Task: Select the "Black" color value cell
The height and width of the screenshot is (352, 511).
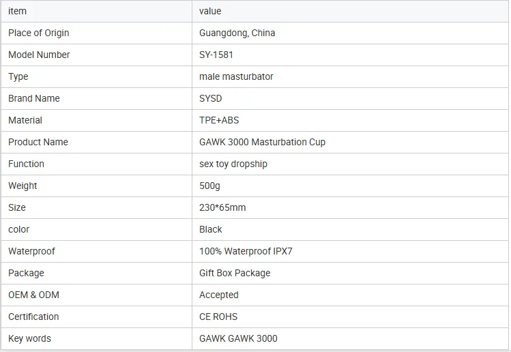Action: (x=211, y=229)
